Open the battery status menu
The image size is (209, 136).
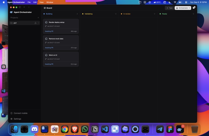point(180,2)
